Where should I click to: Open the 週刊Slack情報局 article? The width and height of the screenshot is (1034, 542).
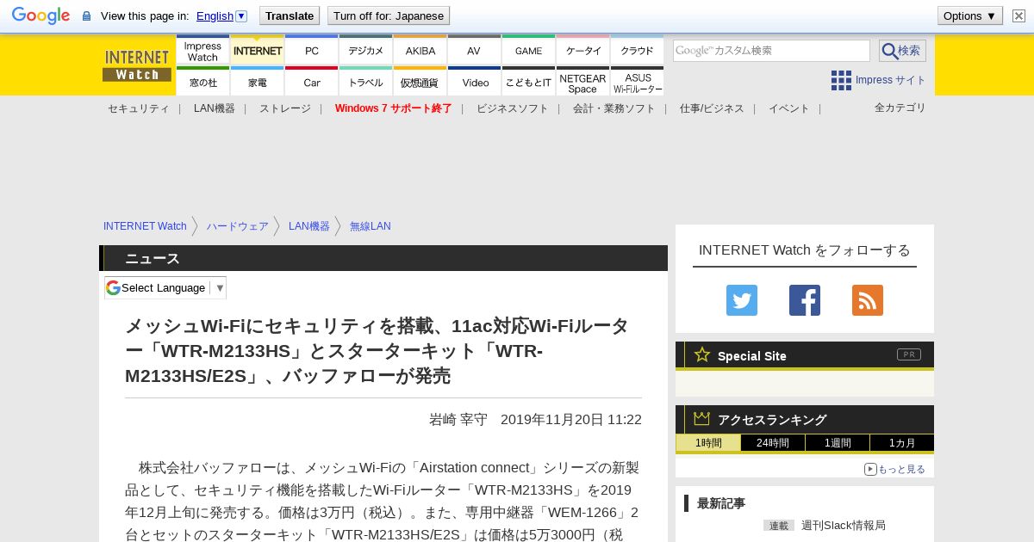(844, 525)
